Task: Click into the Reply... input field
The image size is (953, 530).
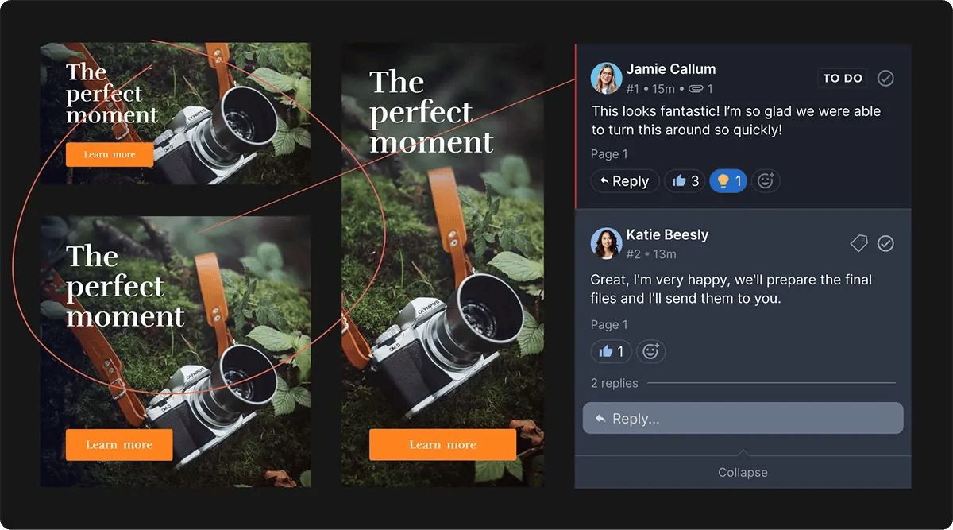Action: click(x=743, y=419)
